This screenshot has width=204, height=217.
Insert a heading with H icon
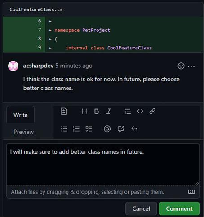pyautogui.click(x=84, y=111)
